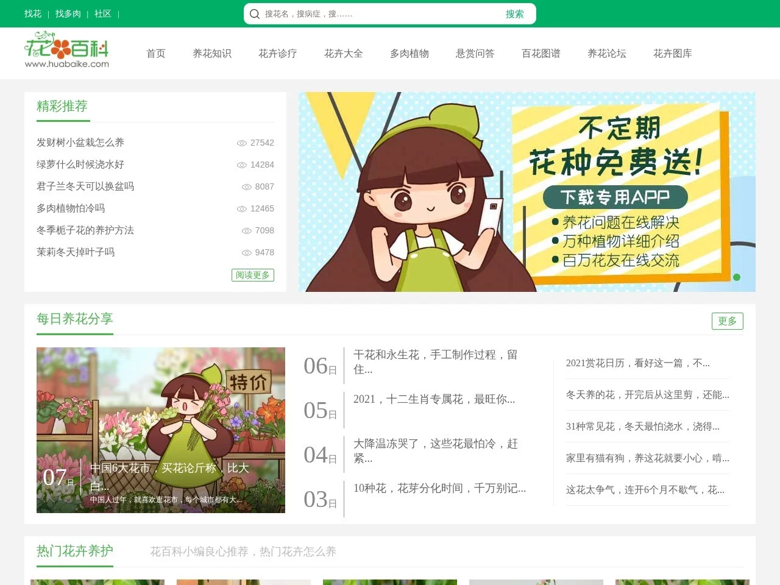
Task: Navigate to 百花图谱 section
Action: click(541, 54)
